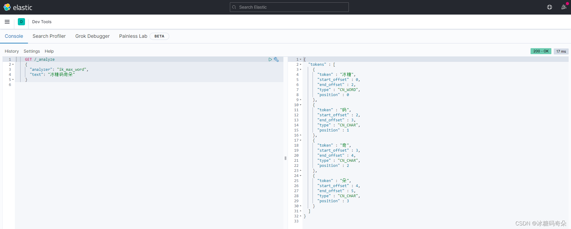
Task: Open the newsfeed notifications icon
Action: pyautogui.click(x=564, y=7)
